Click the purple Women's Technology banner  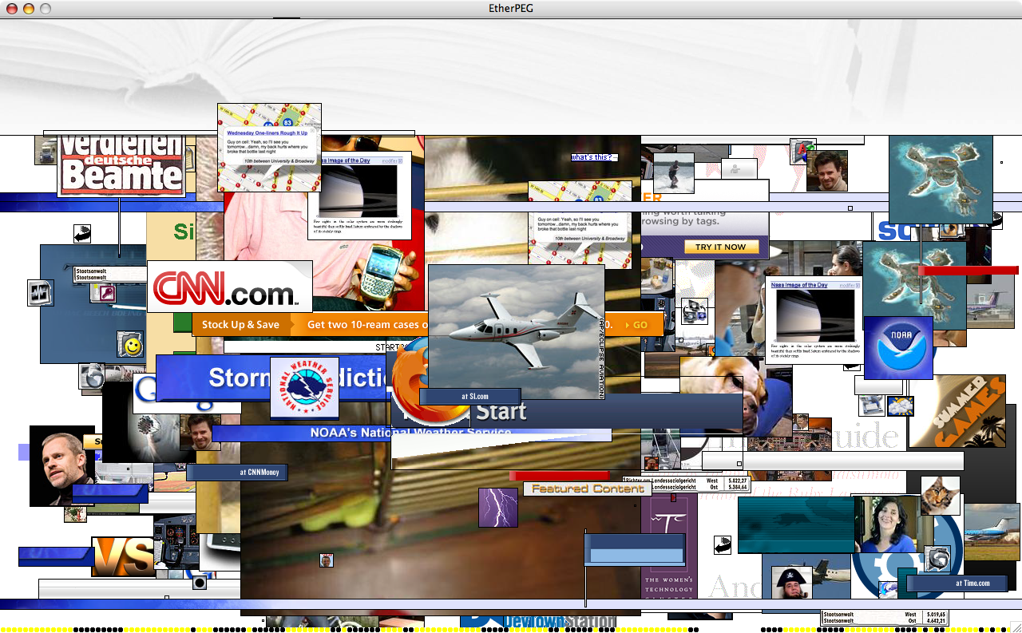669,547
